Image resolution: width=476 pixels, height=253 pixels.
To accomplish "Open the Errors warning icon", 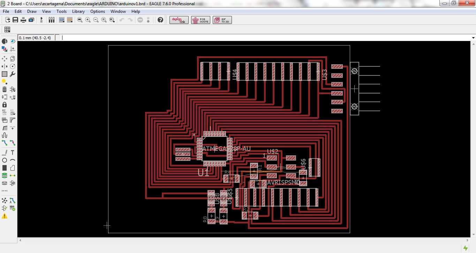I will [5, 216].
